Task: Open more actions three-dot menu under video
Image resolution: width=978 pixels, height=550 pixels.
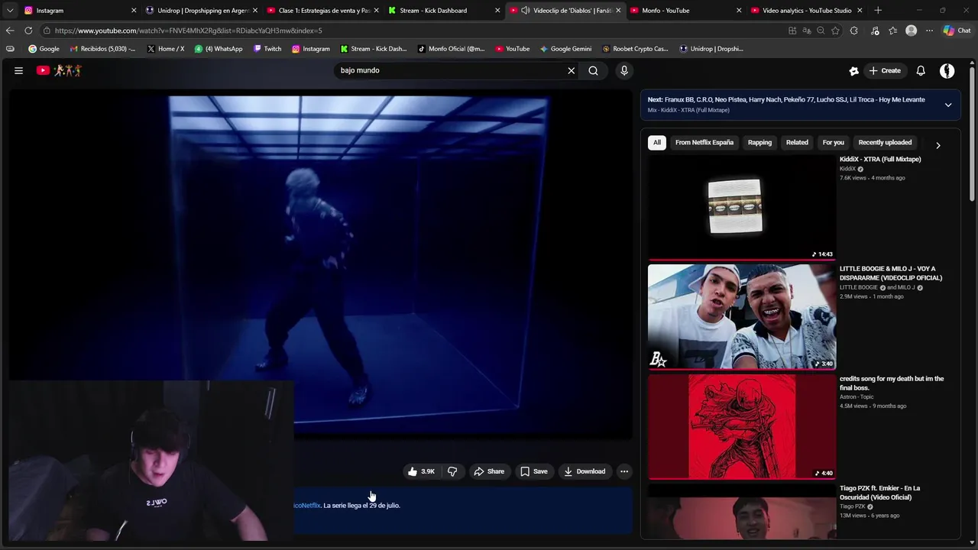Action: click(x=624, y=471)
